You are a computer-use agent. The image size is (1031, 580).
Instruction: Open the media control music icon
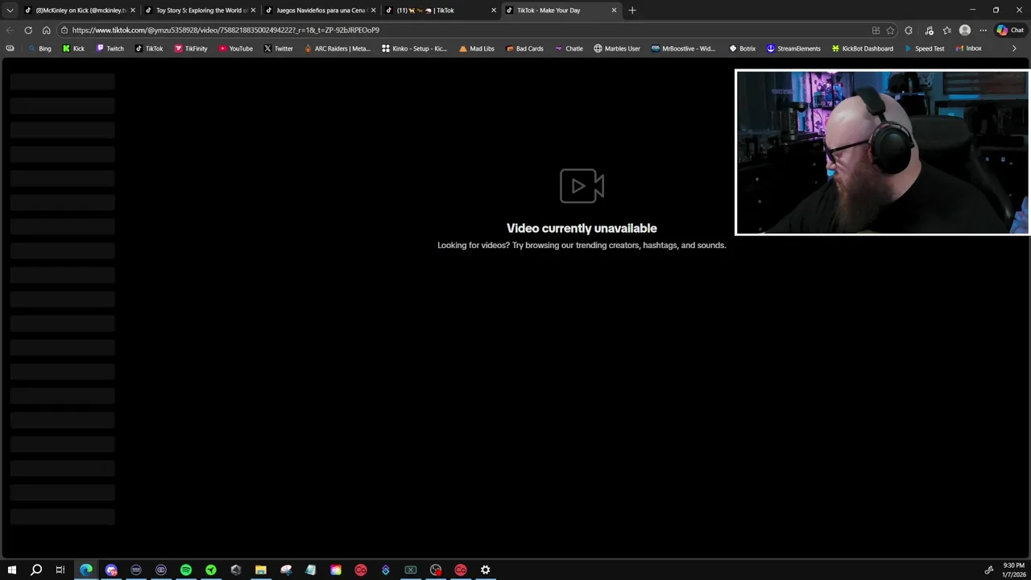pos(929,30)
